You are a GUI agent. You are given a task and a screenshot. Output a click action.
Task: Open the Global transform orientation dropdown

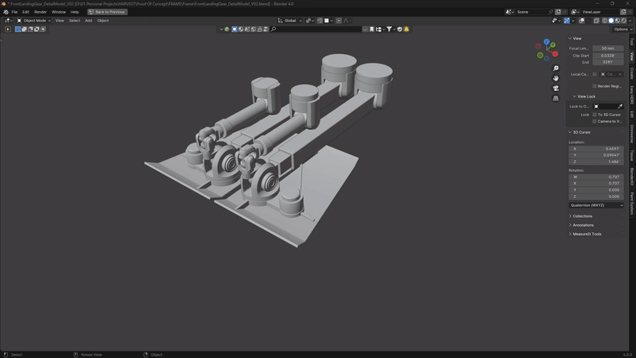[289, 21]
